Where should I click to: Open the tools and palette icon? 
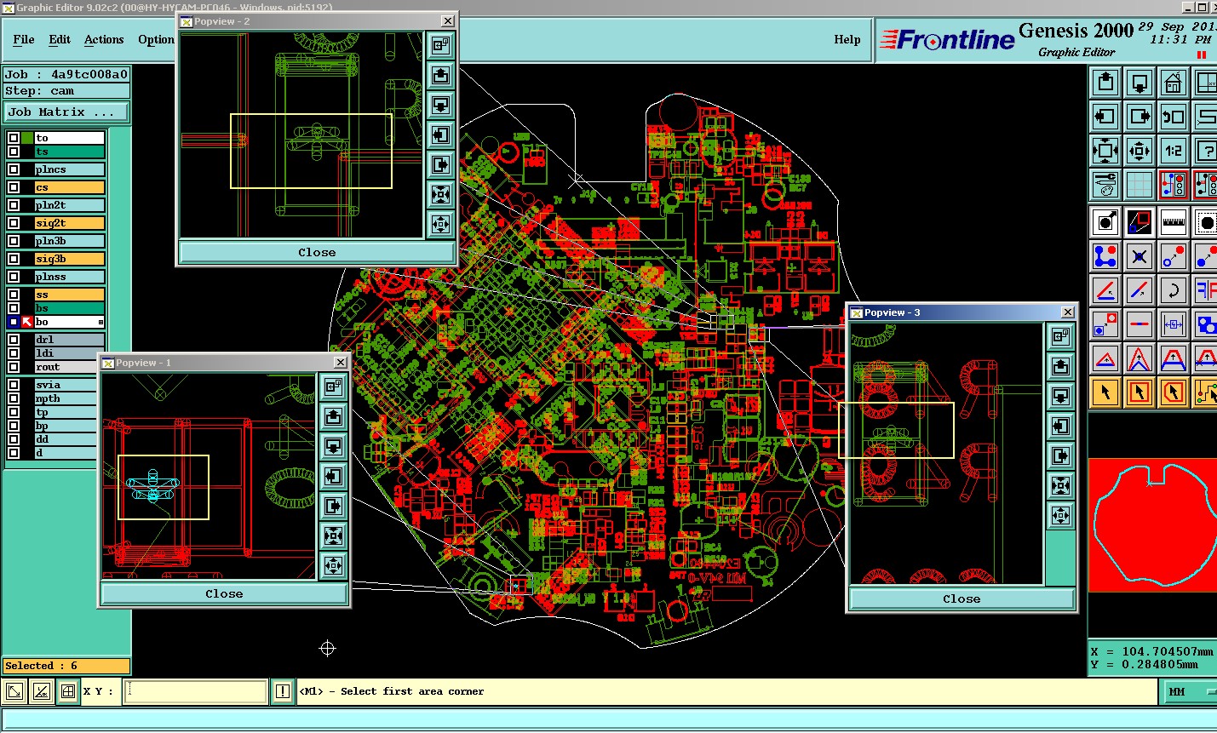pyautogui.click(x=1105, y=185)
